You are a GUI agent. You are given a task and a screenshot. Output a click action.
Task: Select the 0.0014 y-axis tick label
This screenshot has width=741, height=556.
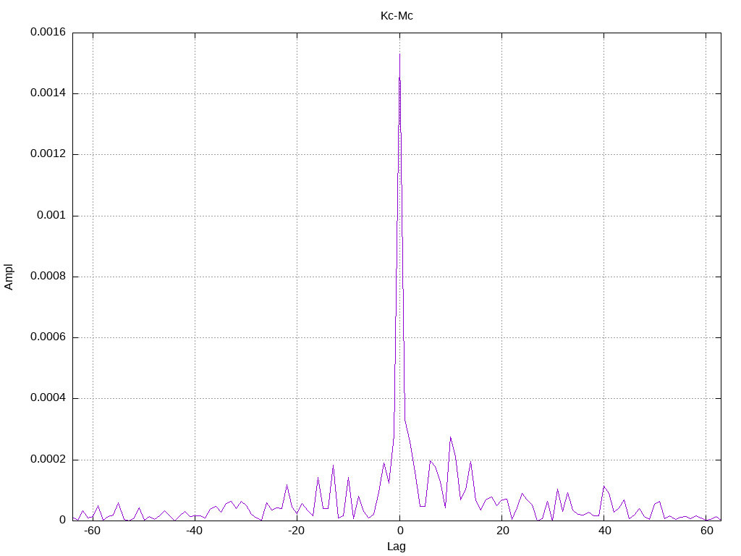(x=48, y=93)
